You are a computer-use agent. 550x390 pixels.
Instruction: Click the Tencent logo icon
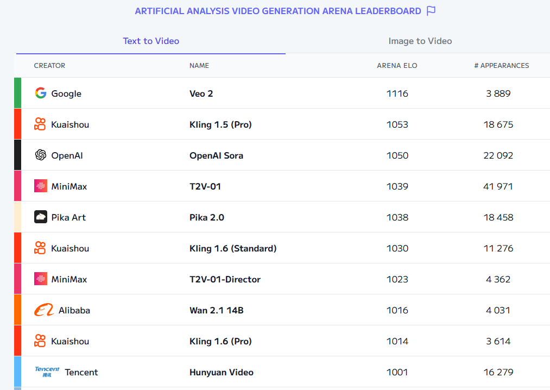(x=47, y=372)
